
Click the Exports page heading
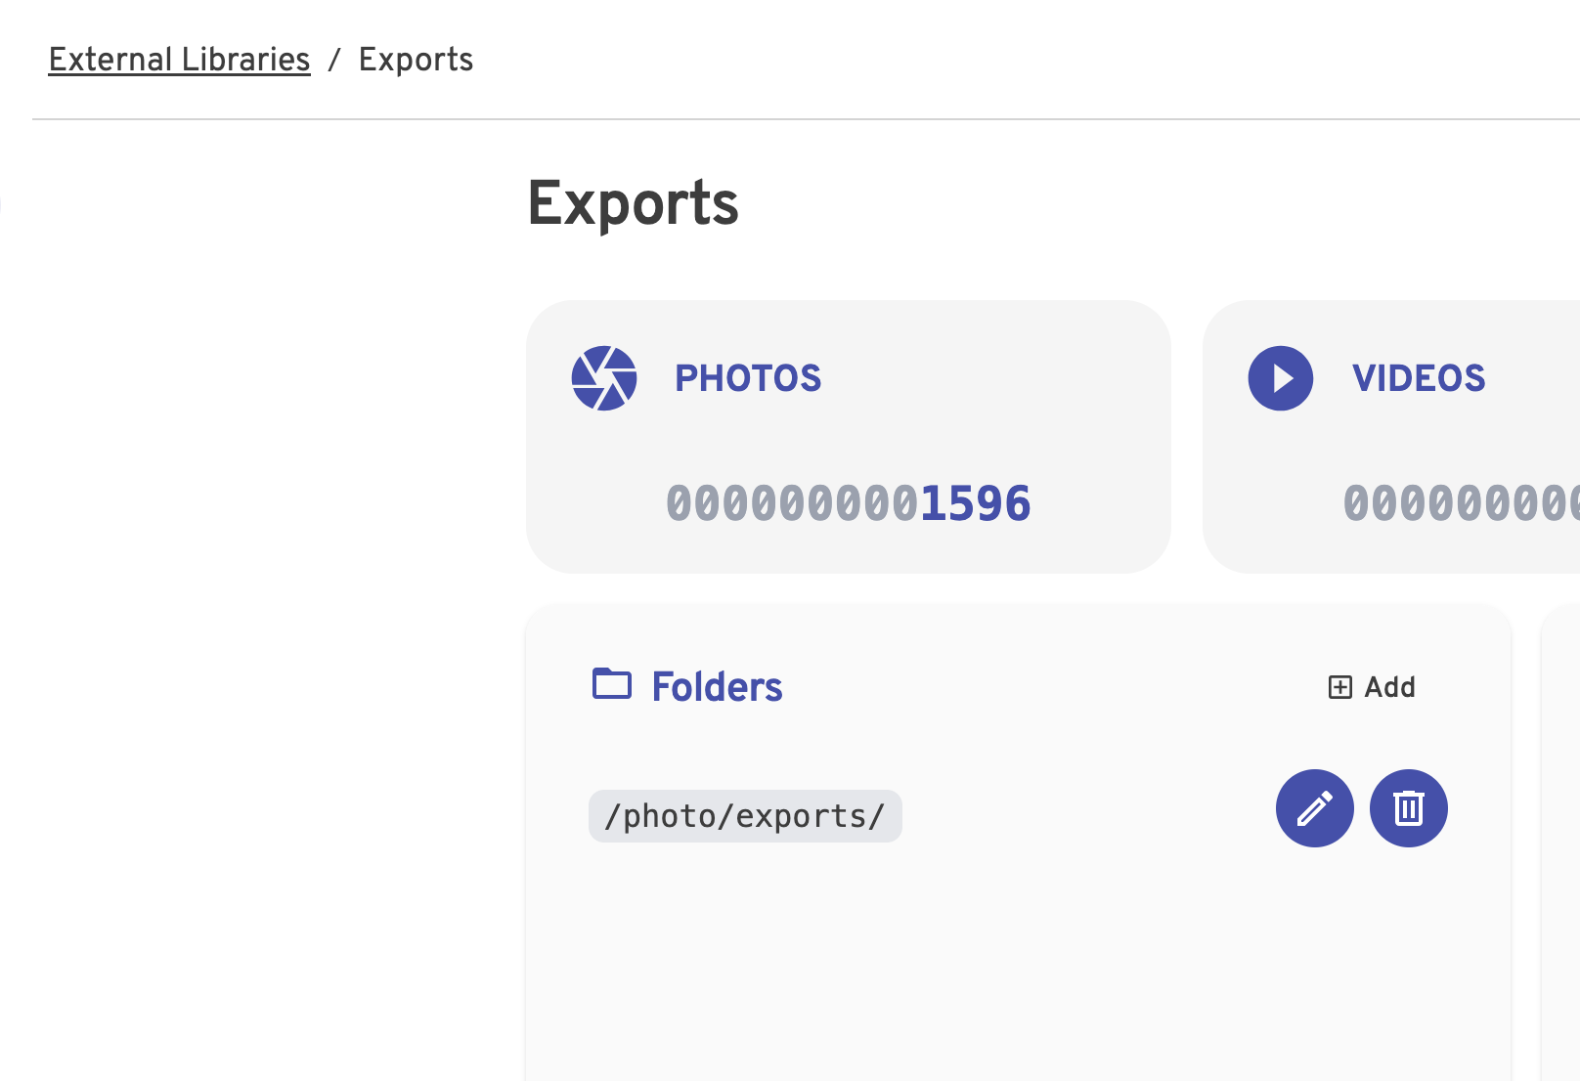(x=633, y=203)
